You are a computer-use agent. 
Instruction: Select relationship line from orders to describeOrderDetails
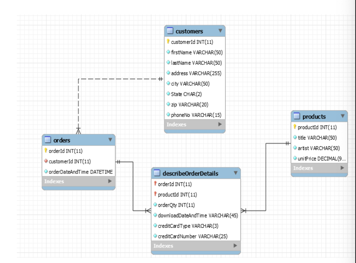[x=133, y=186]
